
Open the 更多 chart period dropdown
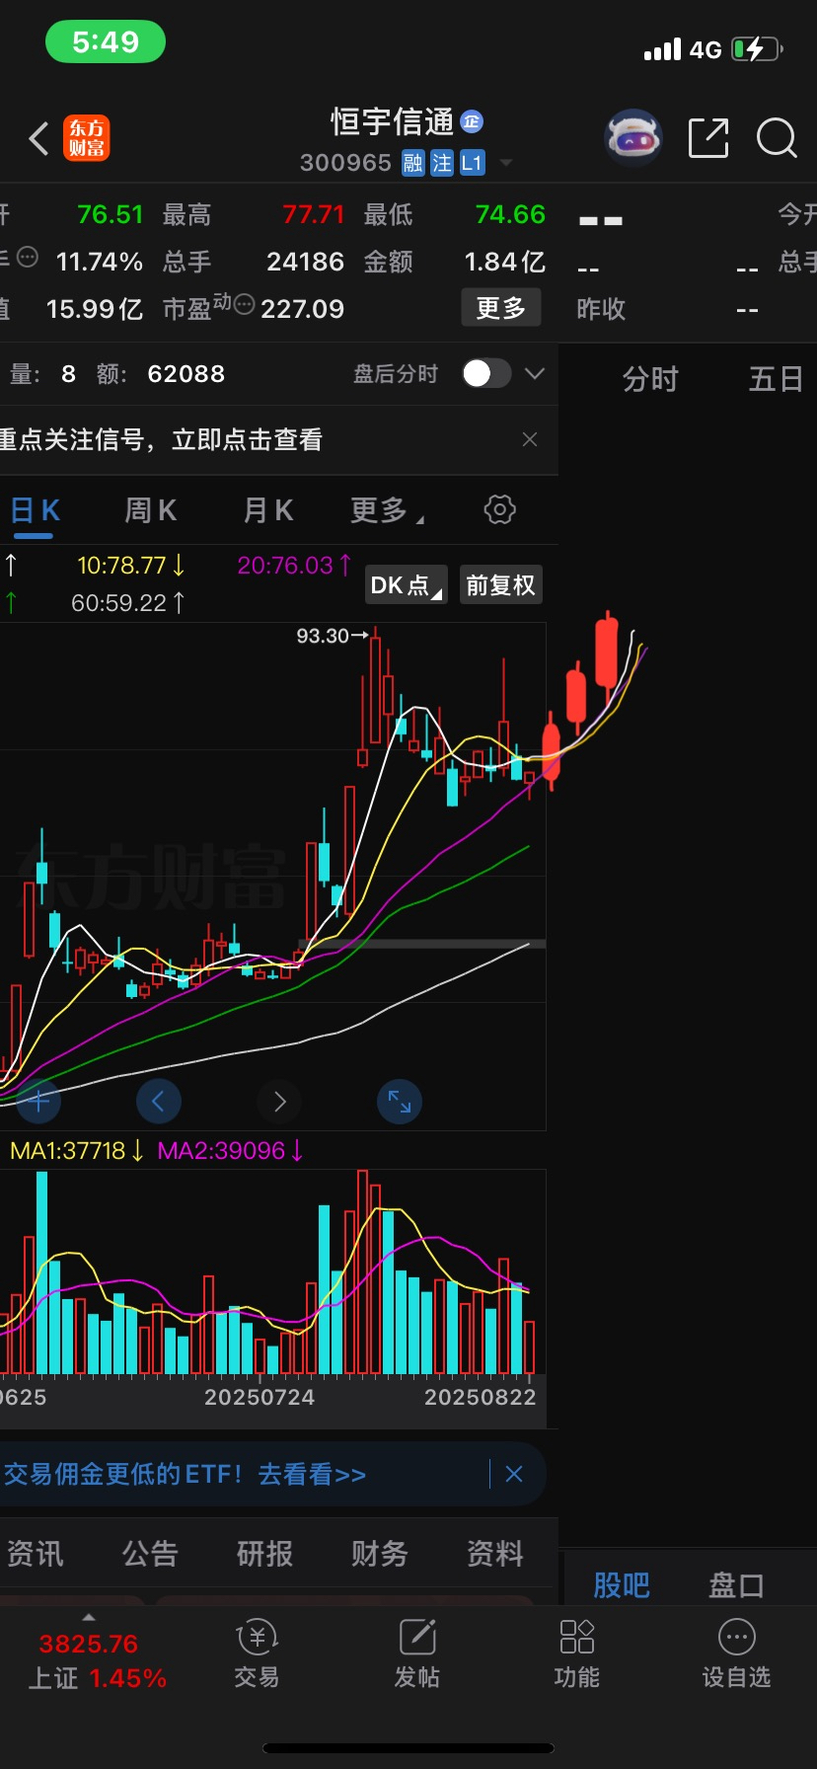pyautogui.click(x=387, y=510)
